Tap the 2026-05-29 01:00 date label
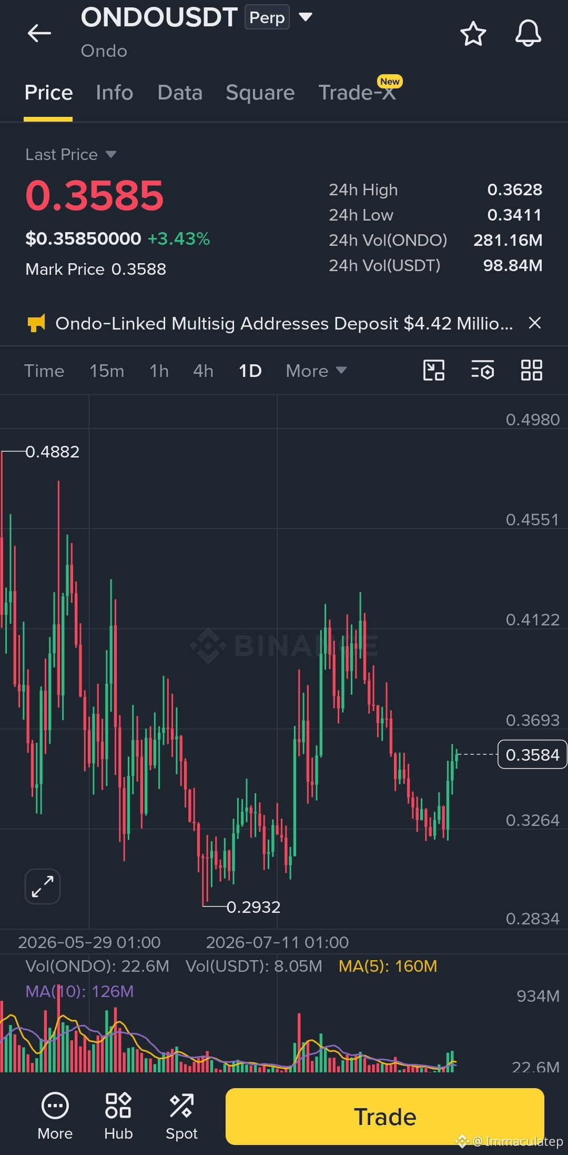This screenshot has height=1155, width=568. [89, 942]
